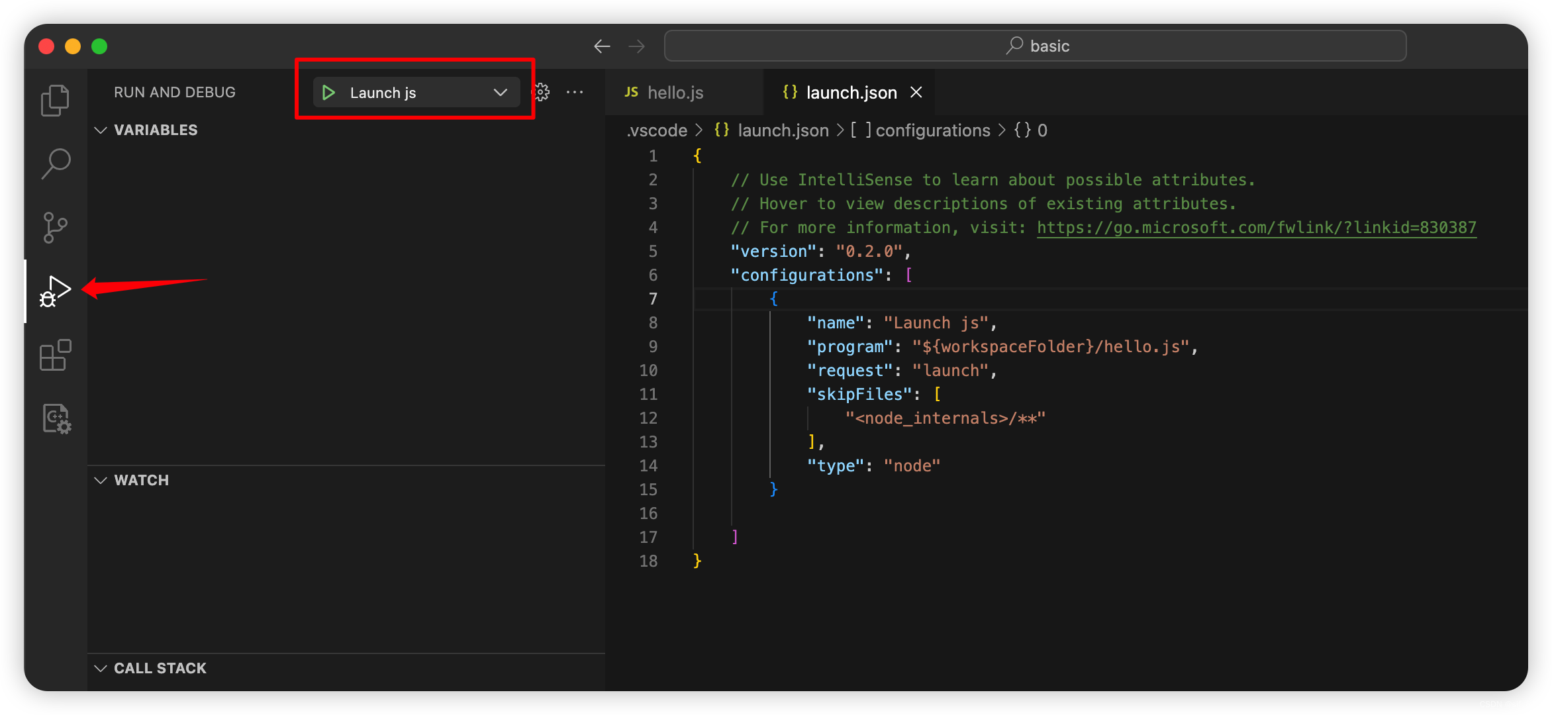
Task: Click the IntelliSense comment on line 2
Action: tap(993, 179)
